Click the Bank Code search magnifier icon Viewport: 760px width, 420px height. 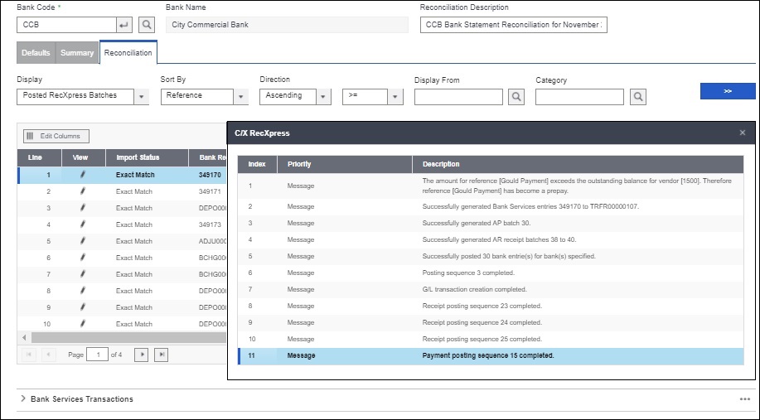pos(146,25)
